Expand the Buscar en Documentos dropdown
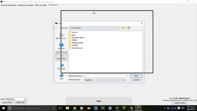This screenshot has height=111, width=197. [x=118, y=28]
